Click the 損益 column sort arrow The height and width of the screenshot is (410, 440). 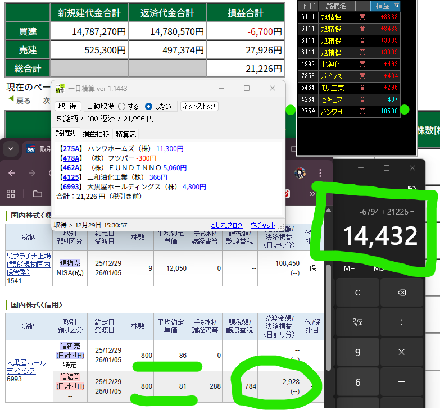click(x=396, y=6)
